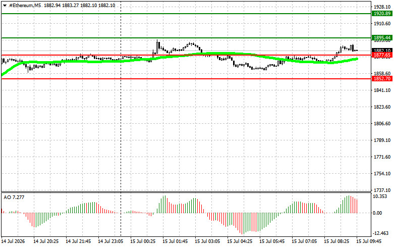The width and height of the screenshot is (394, 247).
Task: Click the 15 Jul 09:45 time axis label
Action: tap(369, 241)
